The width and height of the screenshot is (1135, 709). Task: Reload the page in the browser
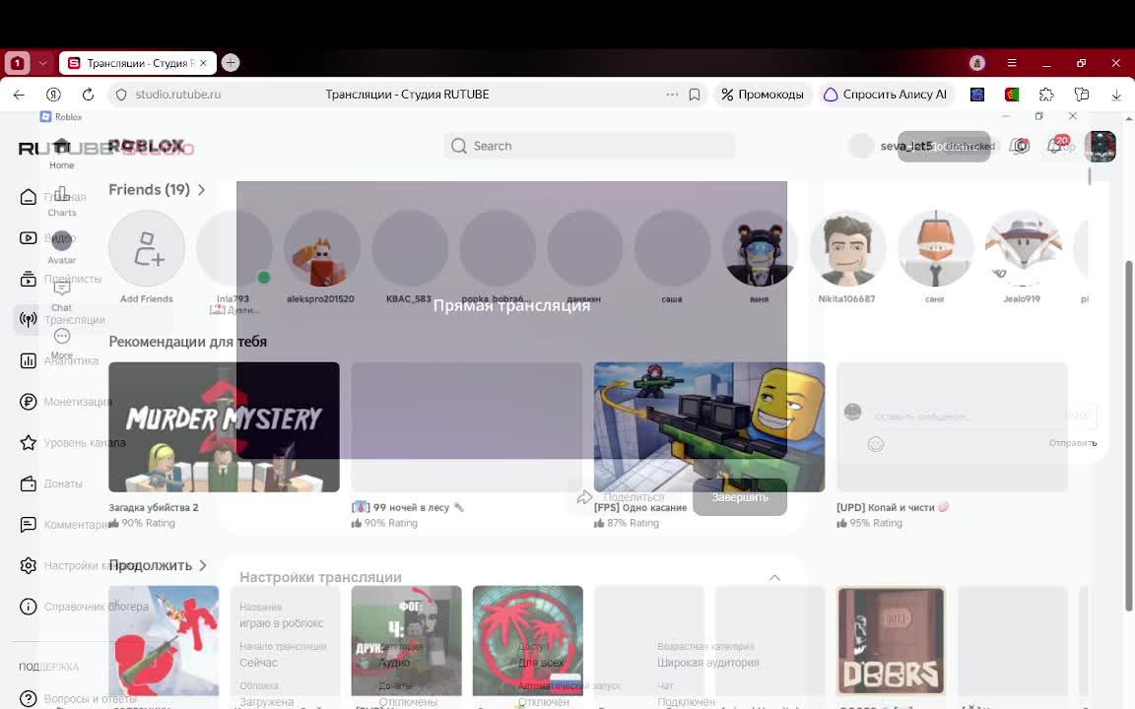pos(89,95)
